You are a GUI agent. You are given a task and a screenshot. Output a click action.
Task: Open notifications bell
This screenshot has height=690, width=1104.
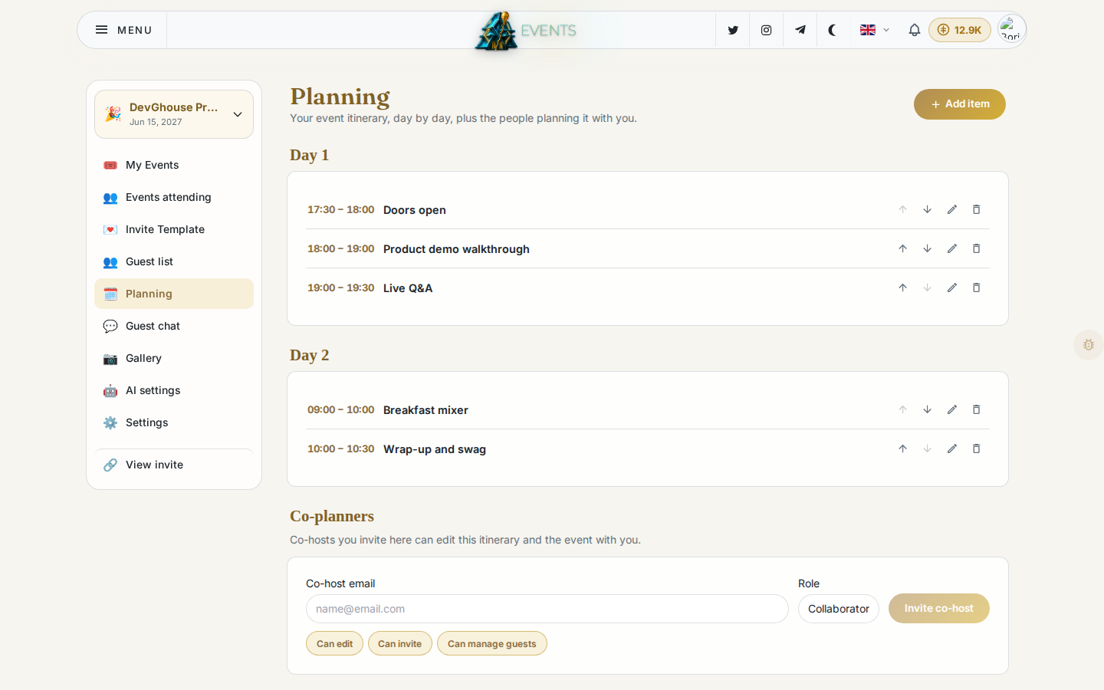pos(914,30)
